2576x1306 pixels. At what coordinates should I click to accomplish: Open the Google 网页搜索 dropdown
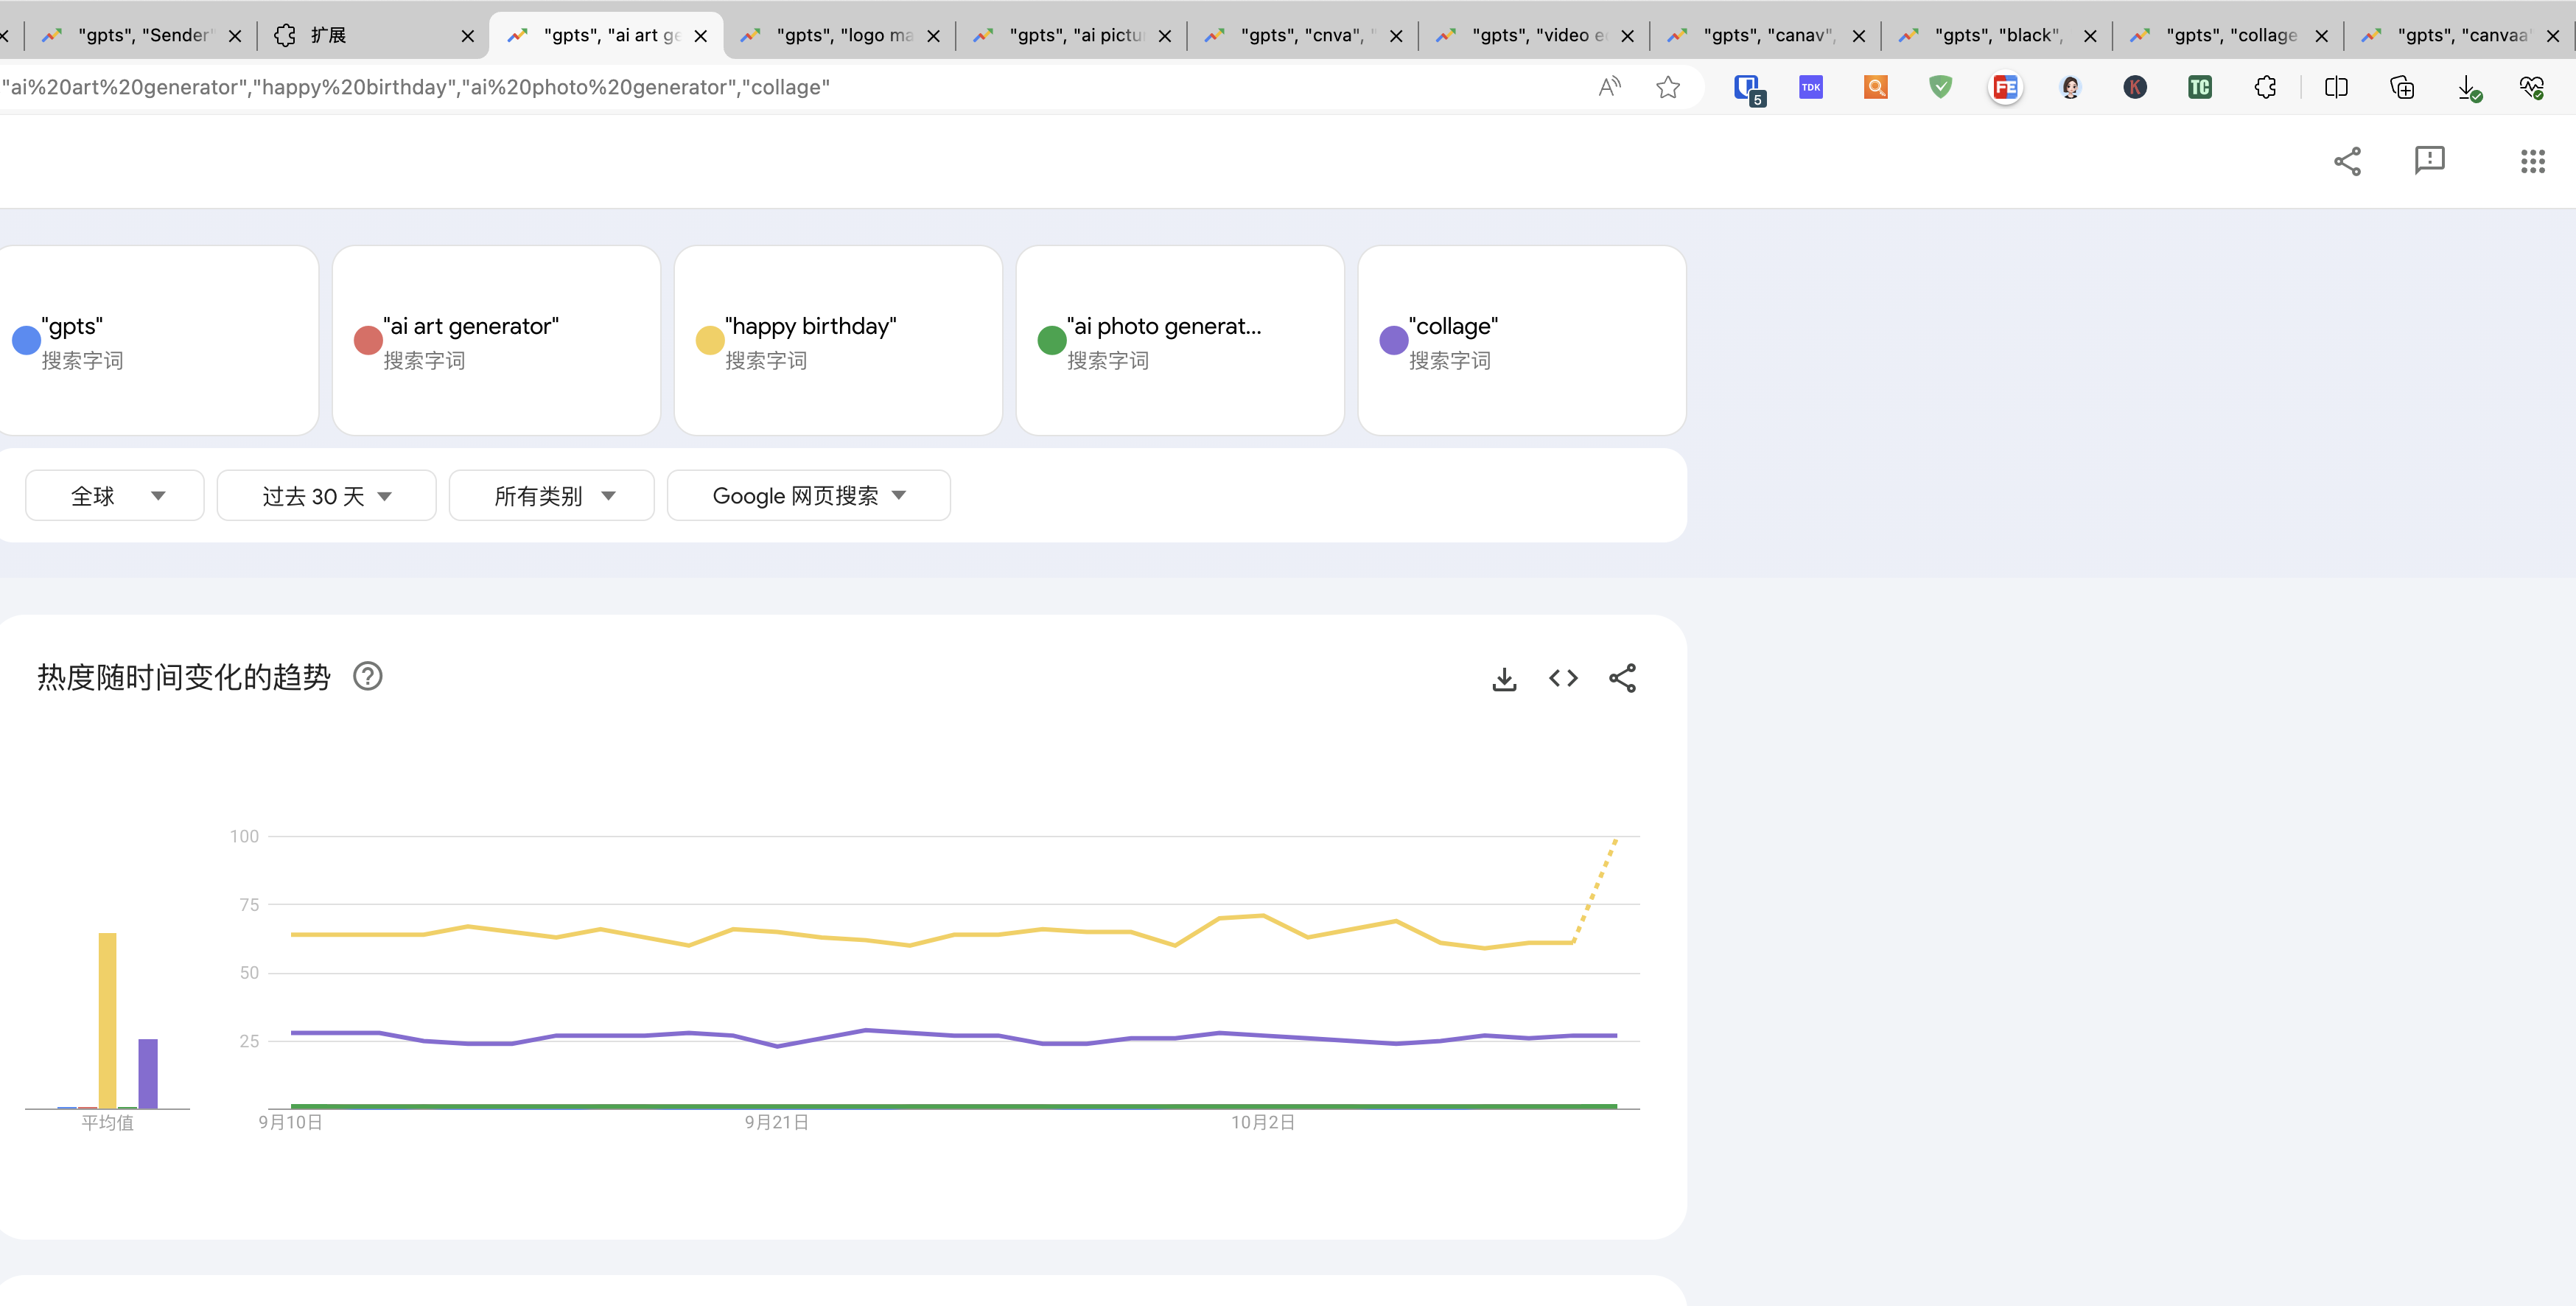(808, 496)
